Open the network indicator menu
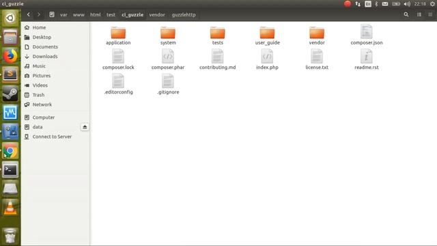437x246 pixels. 358,4
